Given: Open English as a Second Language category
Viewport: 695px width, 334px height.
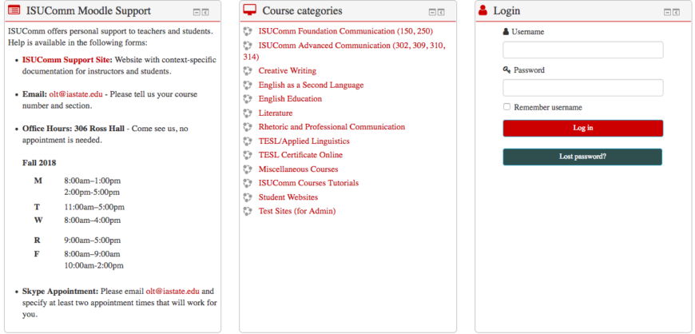Looking at the screenshot, I should pyautogui.click(x=311, y=85).
